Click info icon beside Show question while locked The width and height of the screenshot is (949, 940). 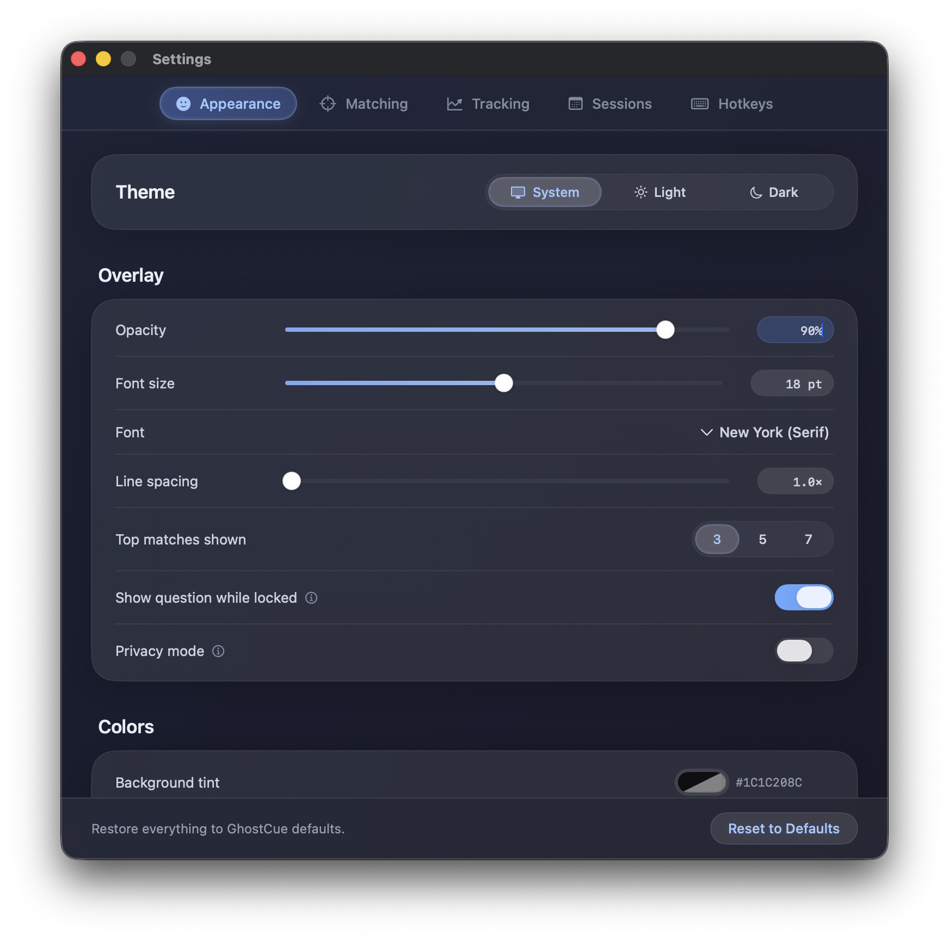(311, 598)
